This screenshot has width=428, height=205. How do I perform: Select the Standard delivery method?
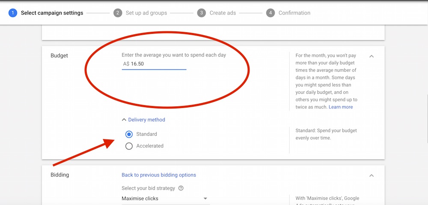click(x=129, y=134)
